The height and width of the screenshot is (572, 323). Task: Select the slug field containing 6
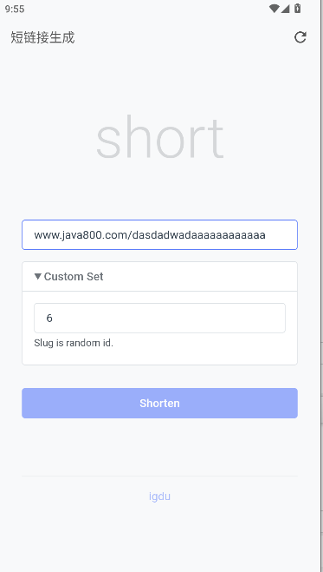159,318
